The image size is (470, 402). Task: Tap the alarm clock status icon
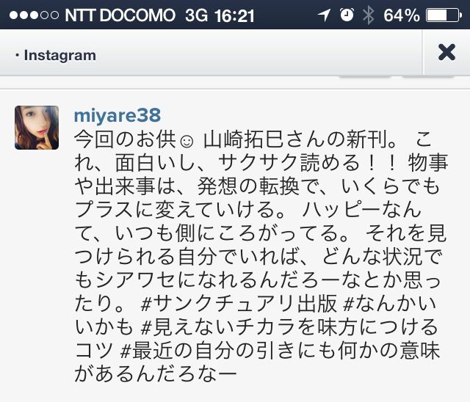347,15
